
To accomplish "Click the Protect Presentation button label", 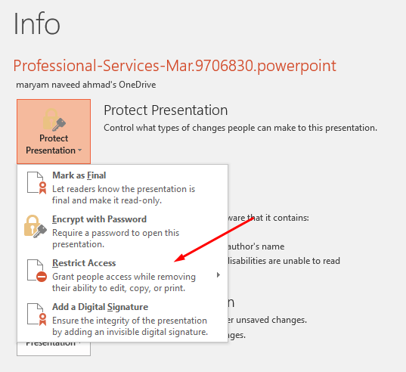I will coord(51,144).
